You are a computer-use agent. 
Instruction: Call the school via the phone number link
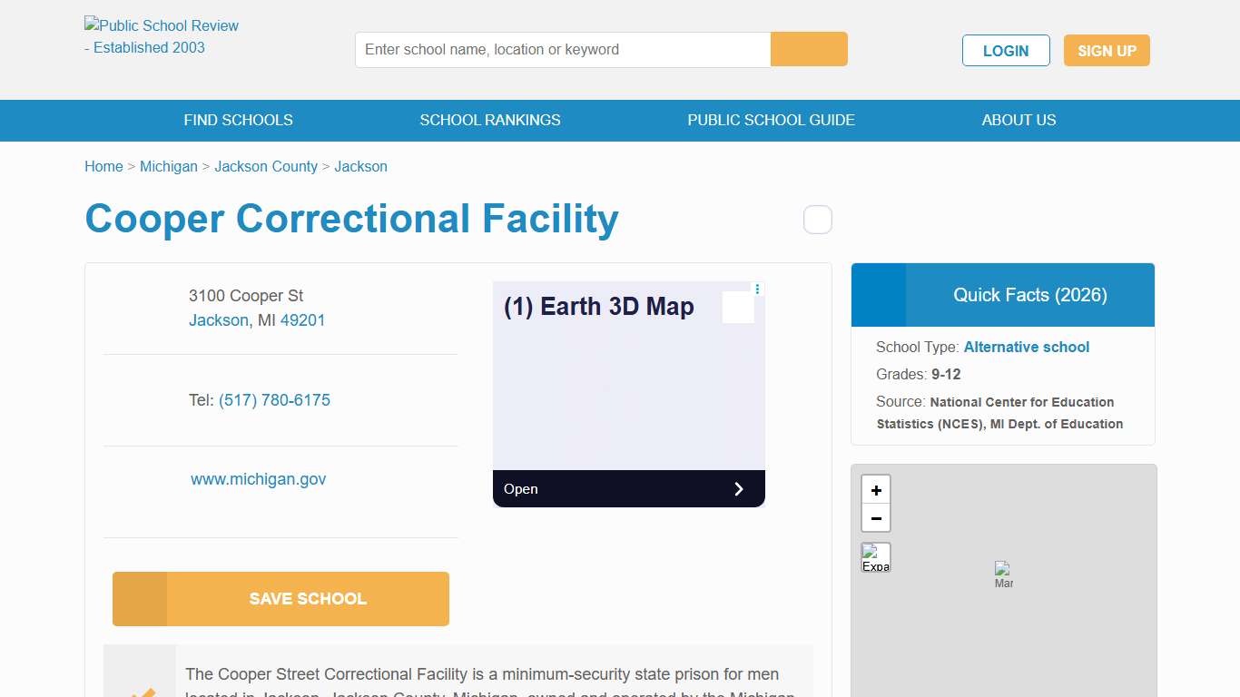(x=274, y=399)
